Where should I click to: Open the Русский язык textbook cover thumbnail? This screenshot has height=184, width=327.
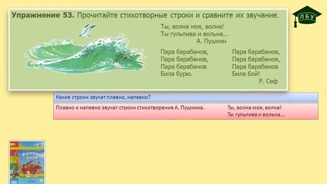pos(27,162)
